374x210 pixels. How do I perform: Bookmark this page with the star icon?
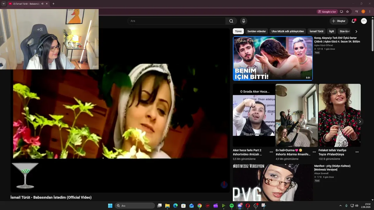pyautogui.click(x=347, y=12)
